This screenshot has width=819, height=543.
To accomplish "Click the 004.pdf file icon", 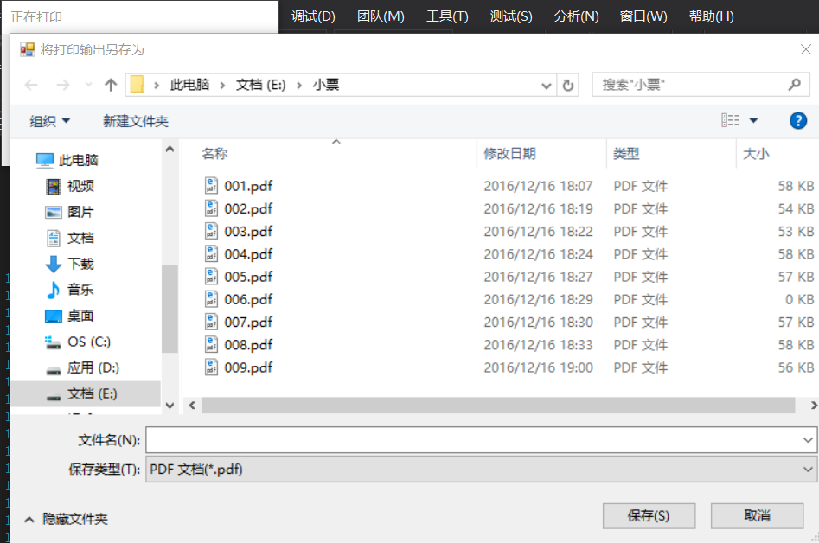I will coord(211,253).
